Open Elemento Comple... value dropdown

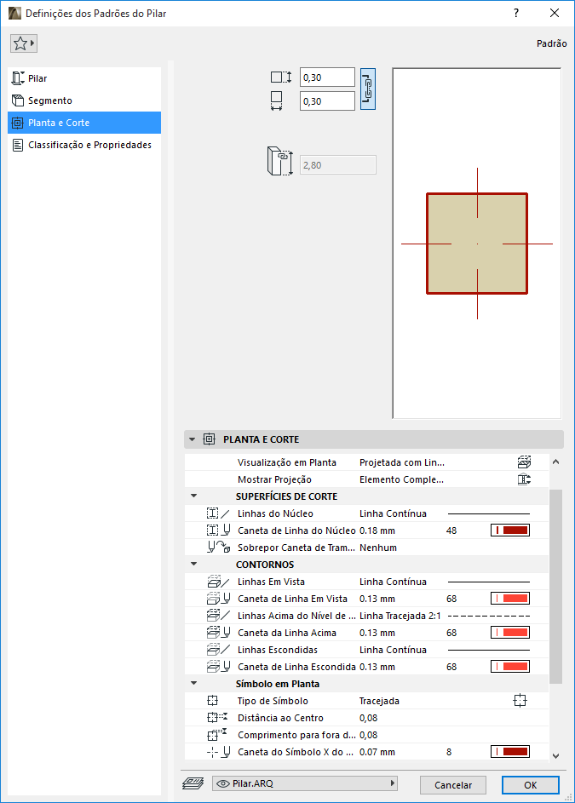(401, 479)
